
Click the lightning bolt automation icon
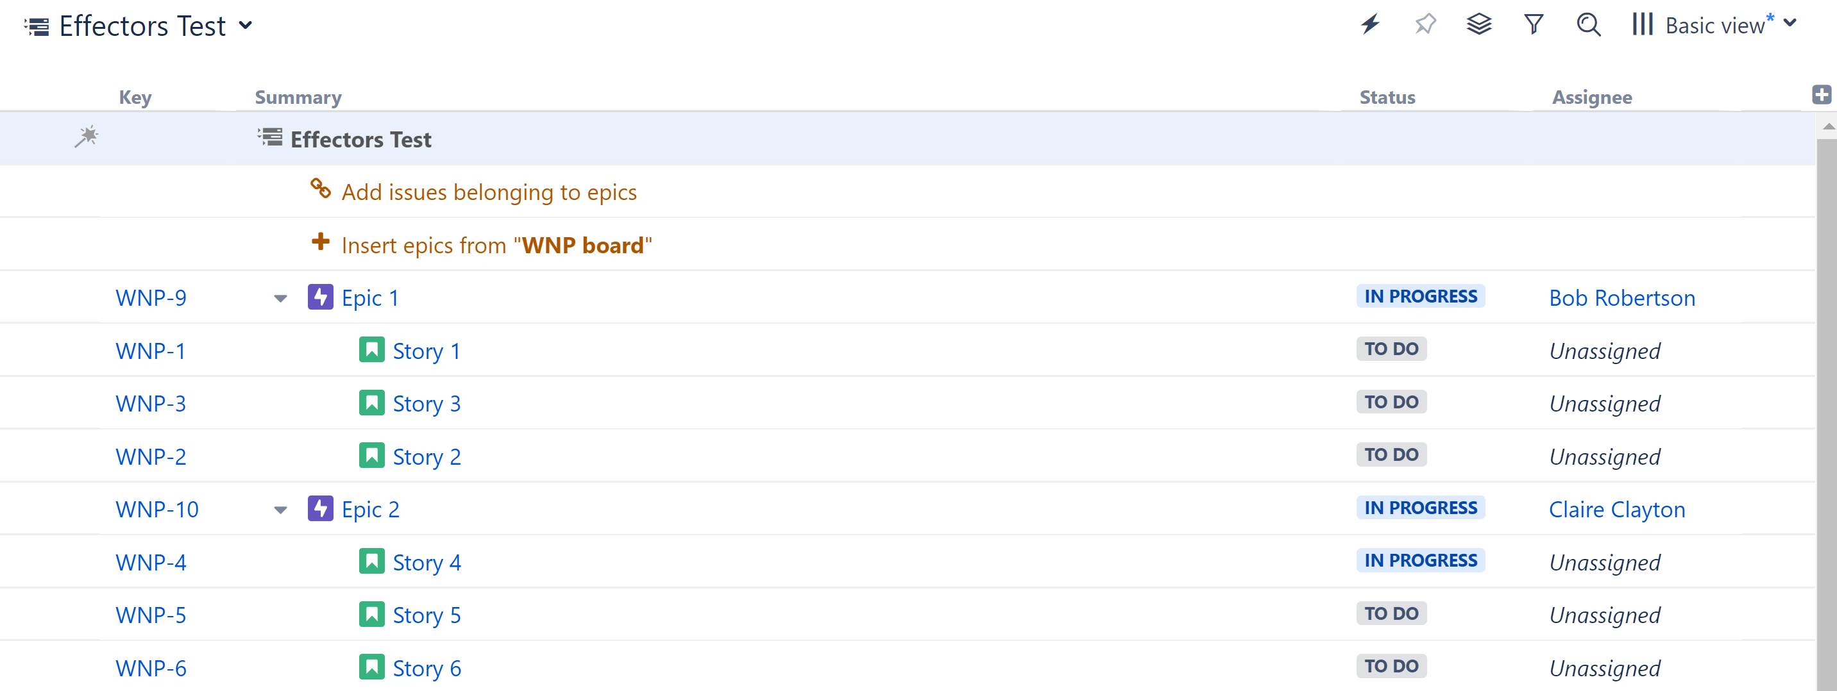point(1370,25)
